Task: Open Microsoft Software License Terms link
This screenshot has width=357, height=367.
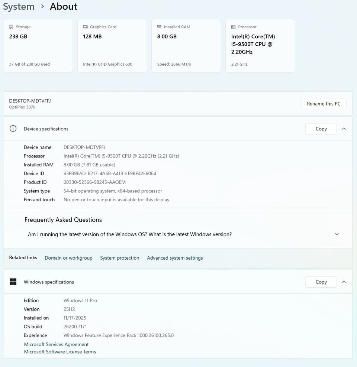Action: coord(60,352)
